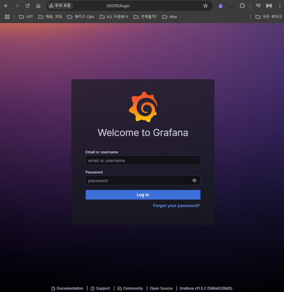The image size is (284, 292).
Task: Go back with the browser back arrow
Action: pos(6,6)
